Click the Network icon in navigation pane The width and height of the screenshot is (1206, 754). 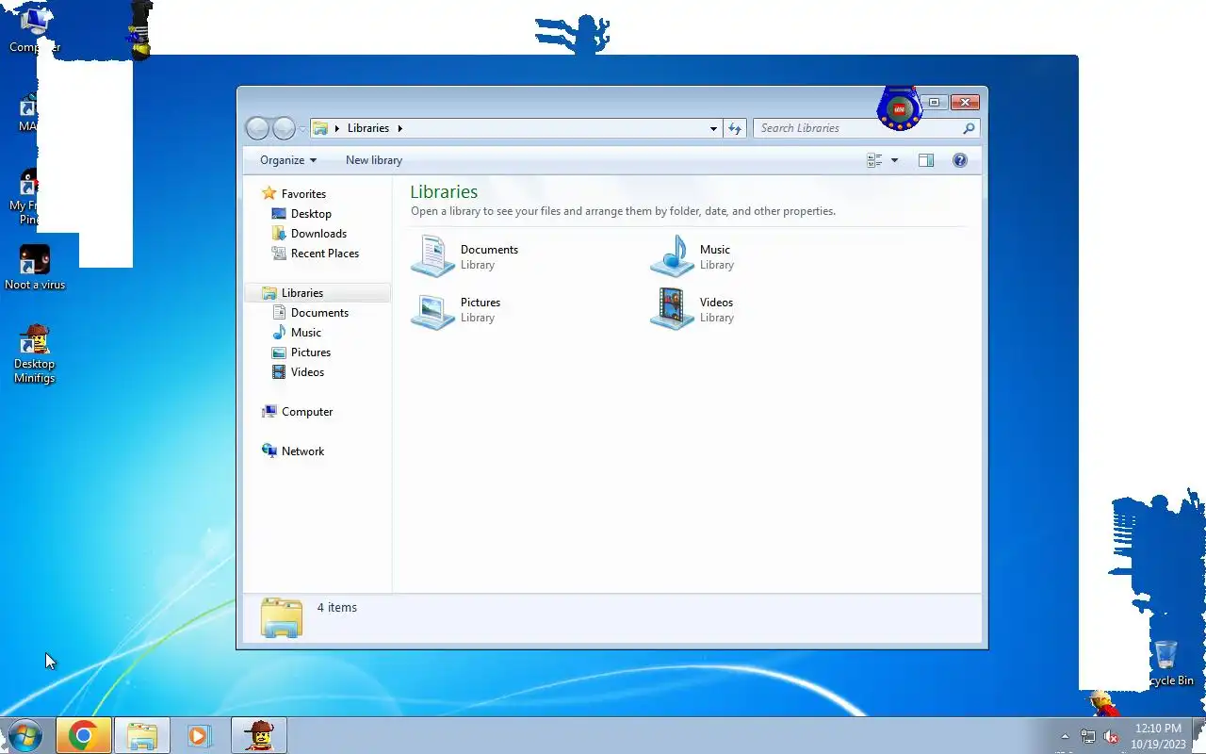[269, 451]
